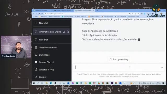The width and height of the screenshot is (167, 94).
Task: Go back in the browser
Action: [34, 14]
